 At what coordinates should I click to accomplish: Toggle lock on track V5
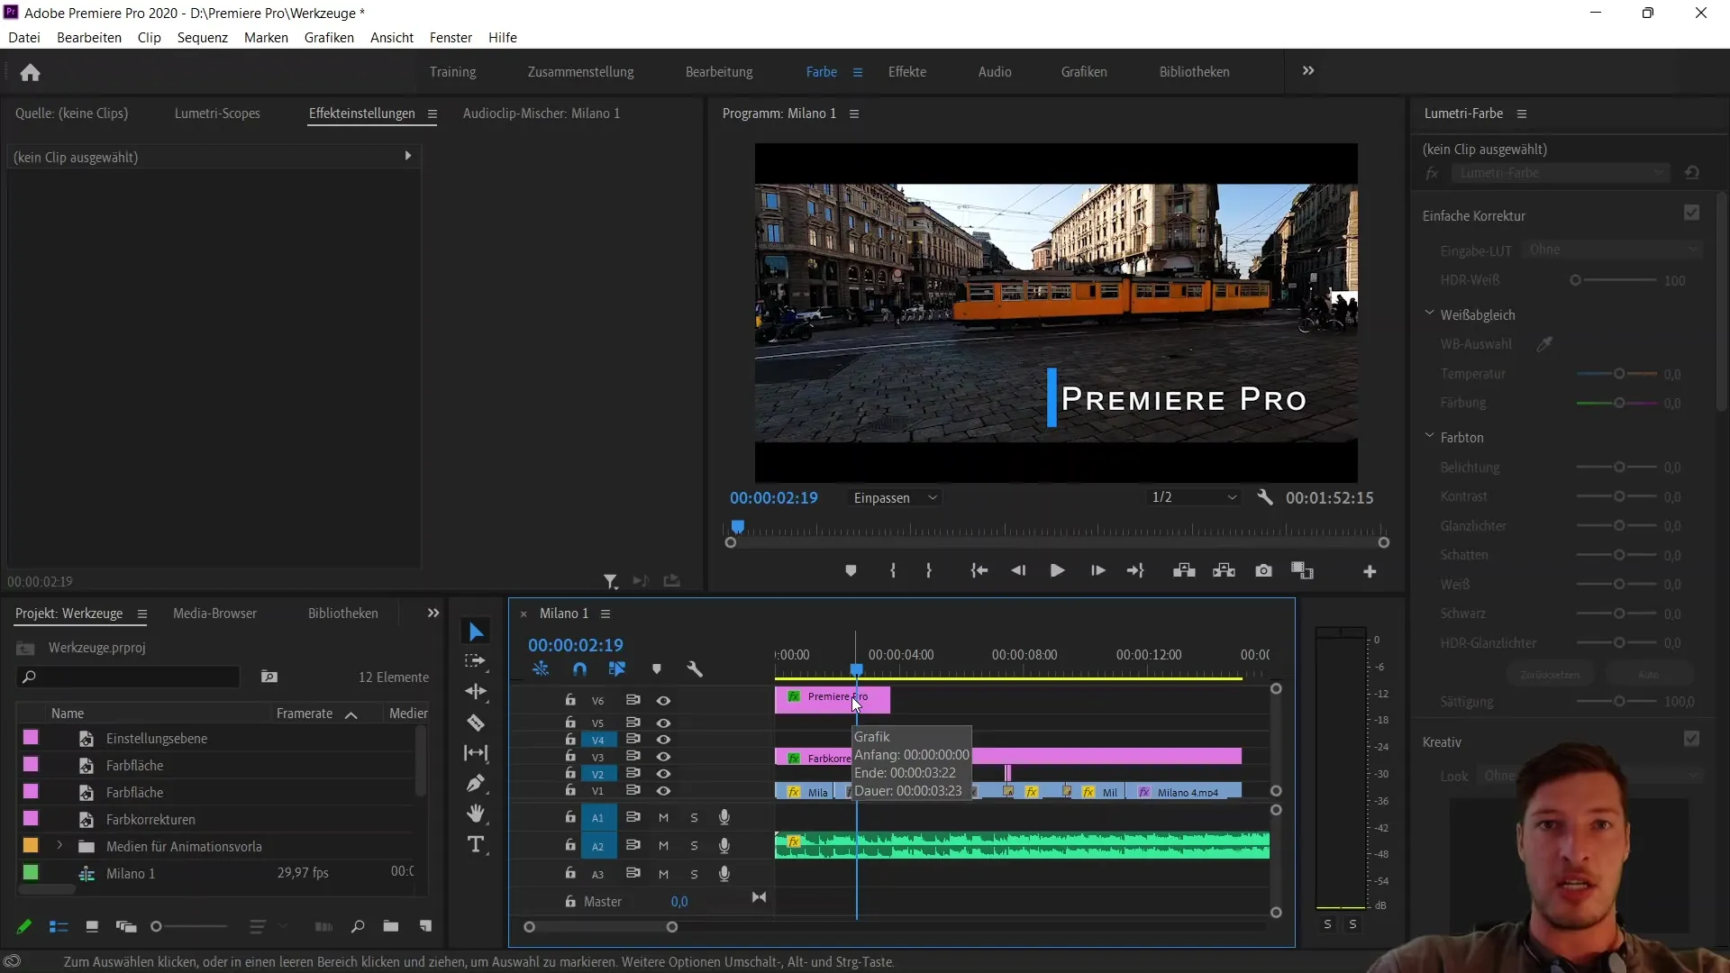point(570,723)
